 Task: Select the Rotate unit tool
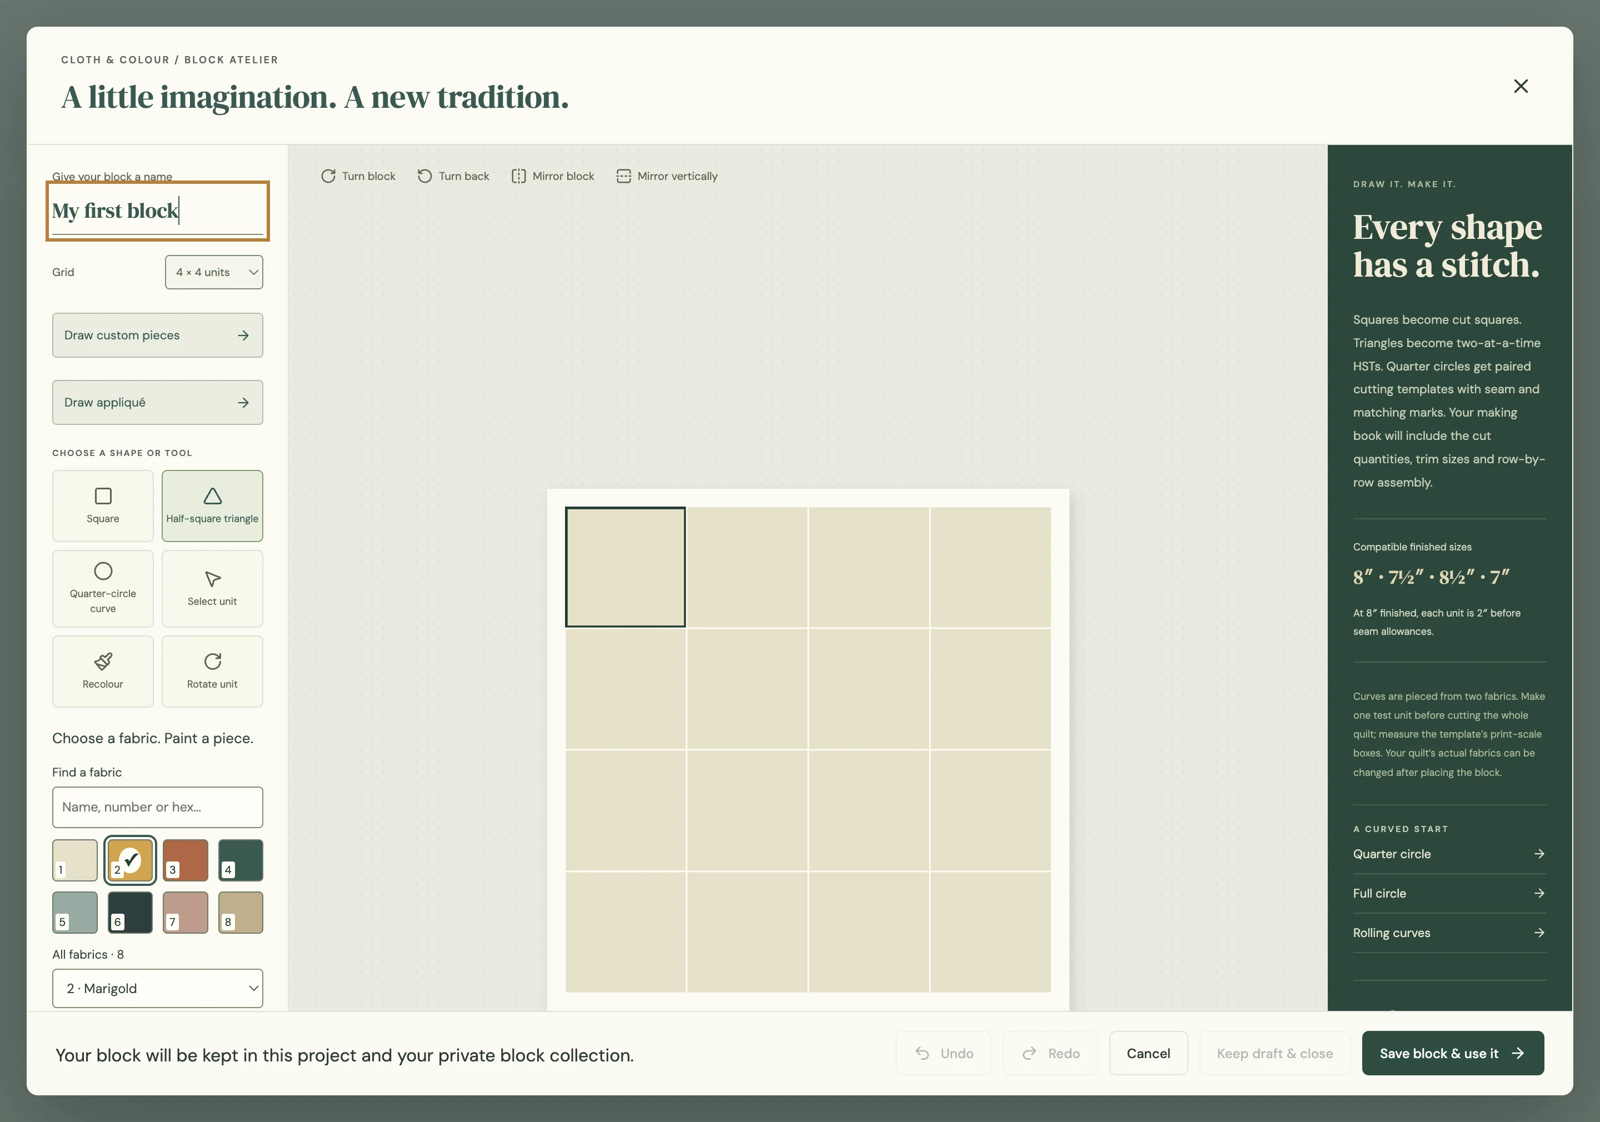click(213, 671)
